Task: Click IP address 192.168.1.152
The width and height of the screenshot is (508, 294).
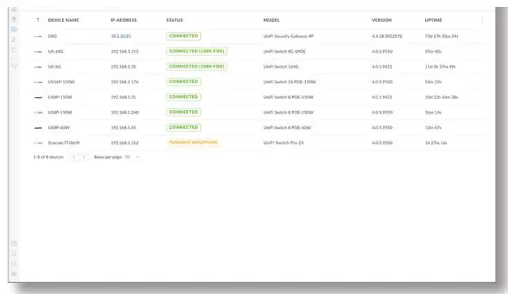Action: pyautogui.click(x=125, y=143)
